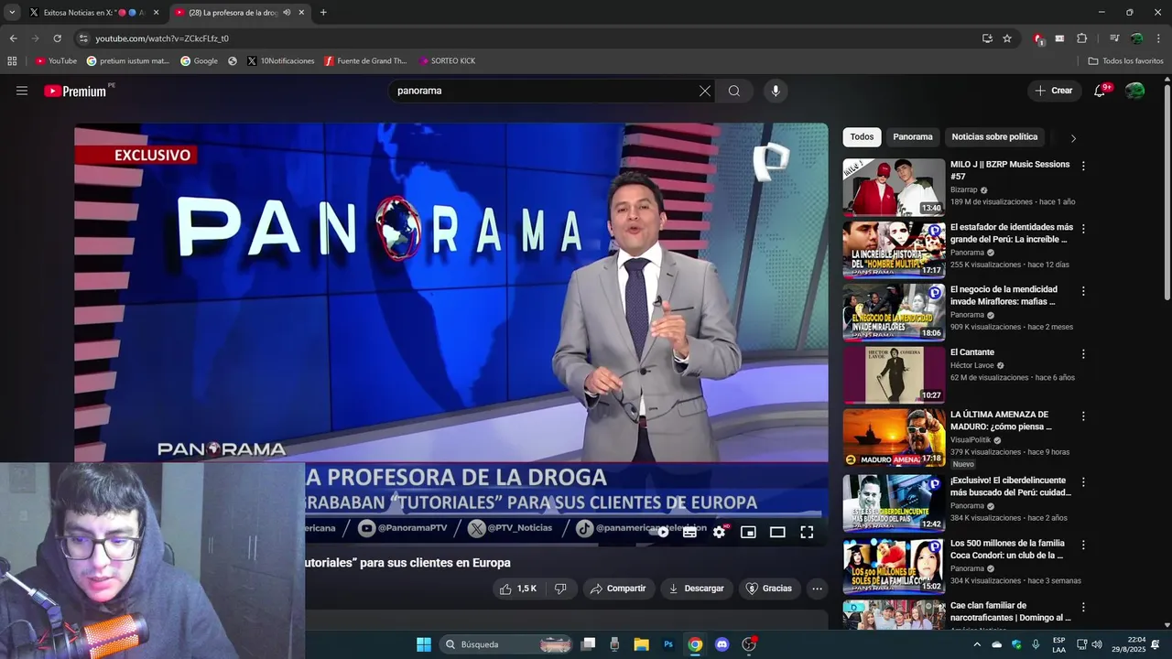Show hidden system tray icons

pos(976,644)
